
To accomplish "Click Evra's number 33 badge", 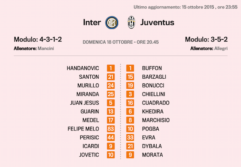I will pos(131,137).
